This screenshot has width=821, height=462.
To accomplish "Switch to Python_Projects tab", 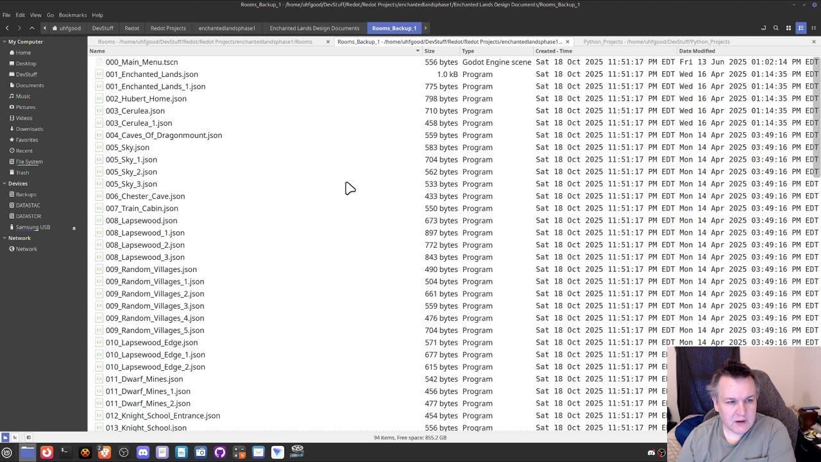I will tap(657, 42).
